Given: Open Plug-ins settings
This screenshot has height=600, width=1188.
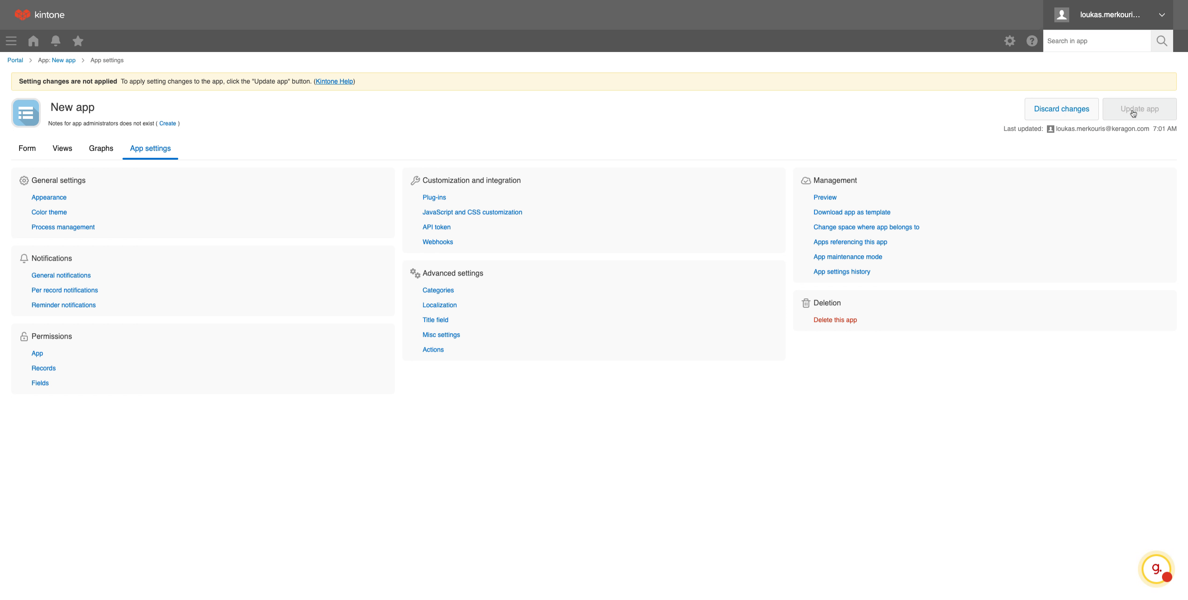Looking at the screenshot, I should pos(434,197).
